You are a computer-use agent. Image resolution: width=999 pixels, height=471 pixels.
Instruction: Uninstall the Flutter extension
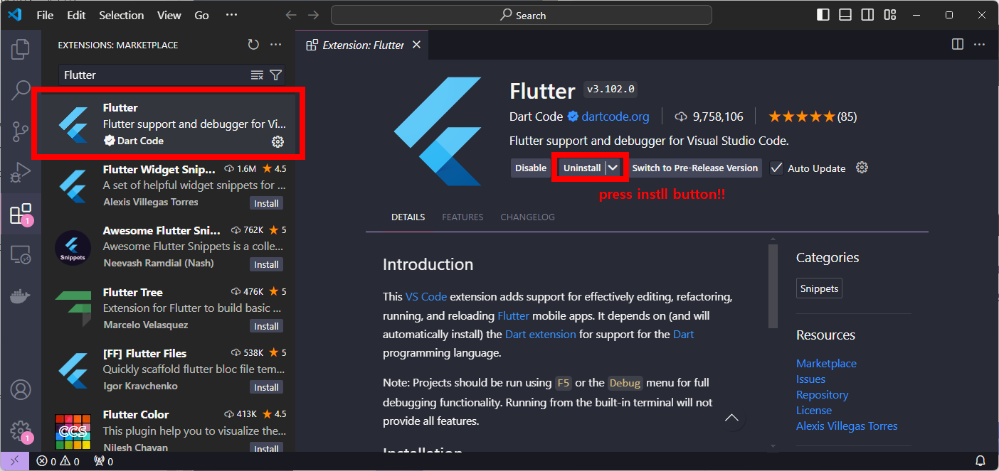point(582,168)
